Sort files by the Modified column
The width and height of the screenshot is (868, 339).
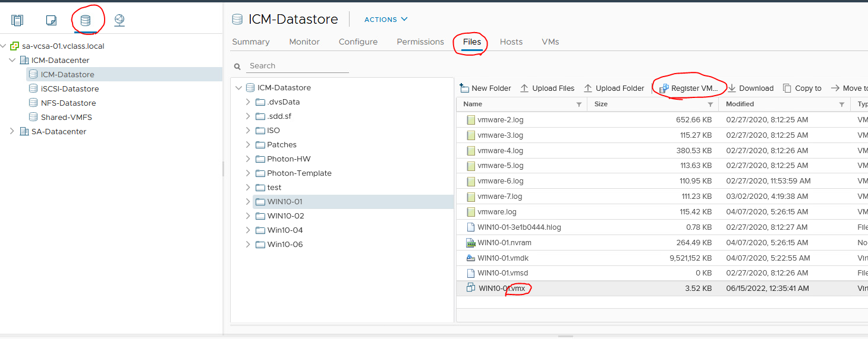pos(740,104)
